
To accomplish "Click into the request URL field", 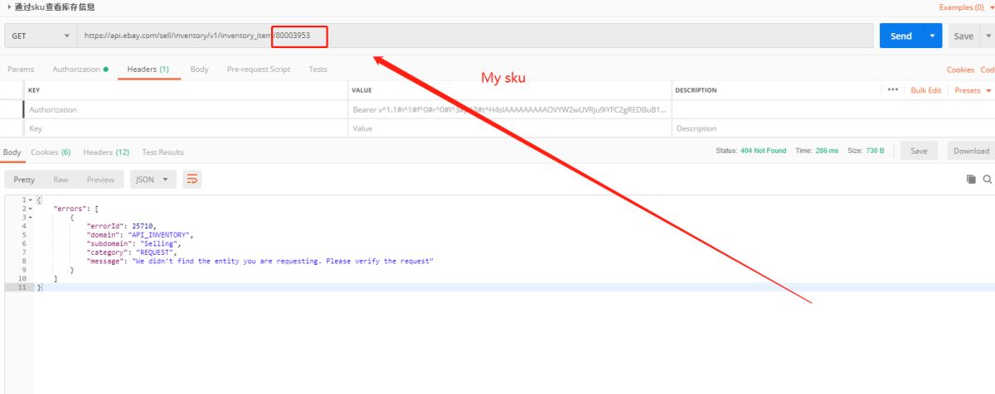I will 476,36.
